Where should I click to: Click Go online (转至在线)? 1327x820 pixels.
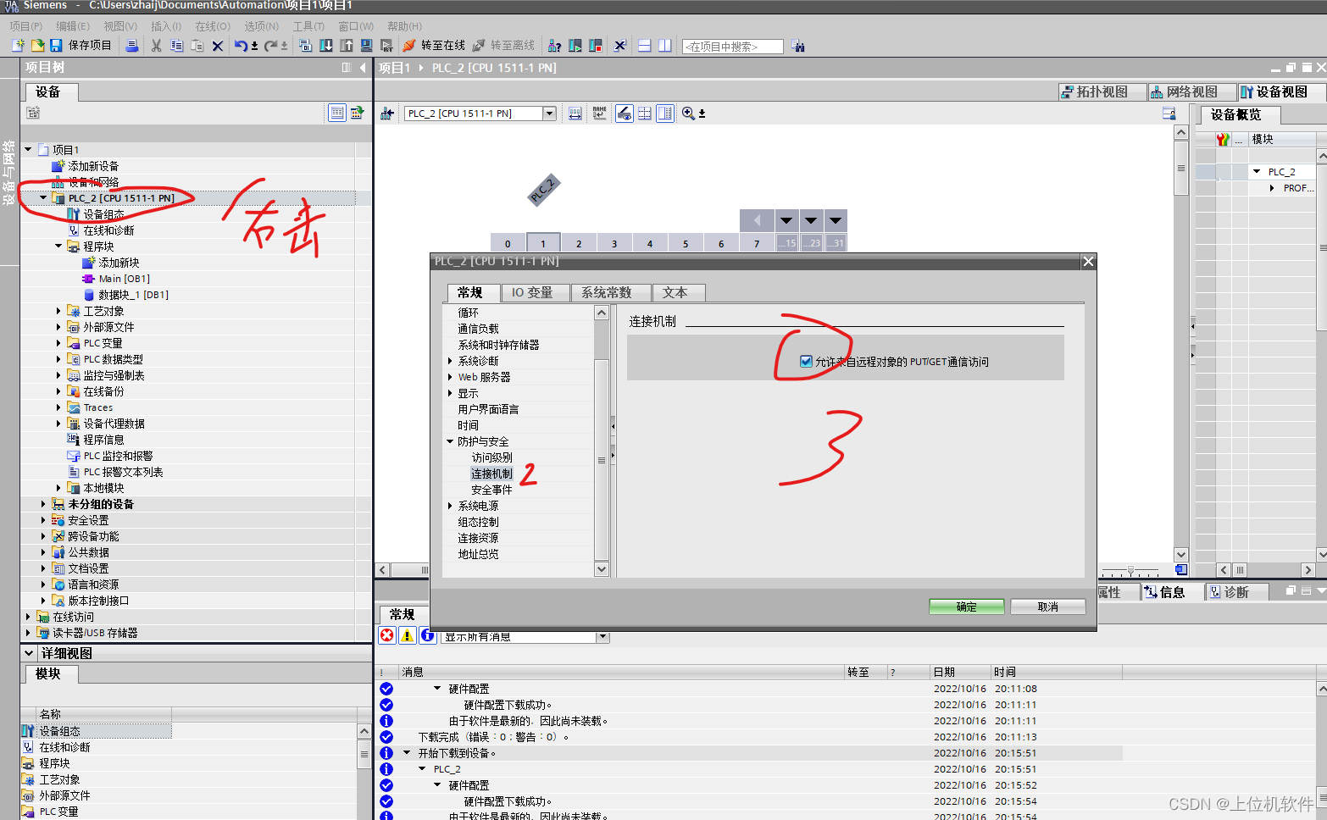coord(434,46)
